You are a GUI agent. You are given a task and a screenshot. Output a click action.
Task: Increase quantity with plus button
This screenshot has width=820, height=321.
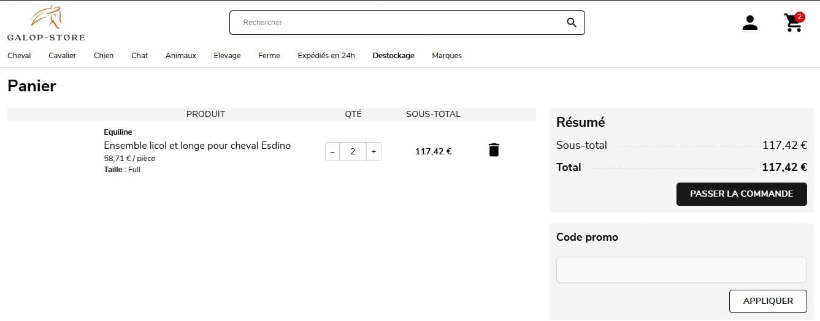(x=374, y=151)
